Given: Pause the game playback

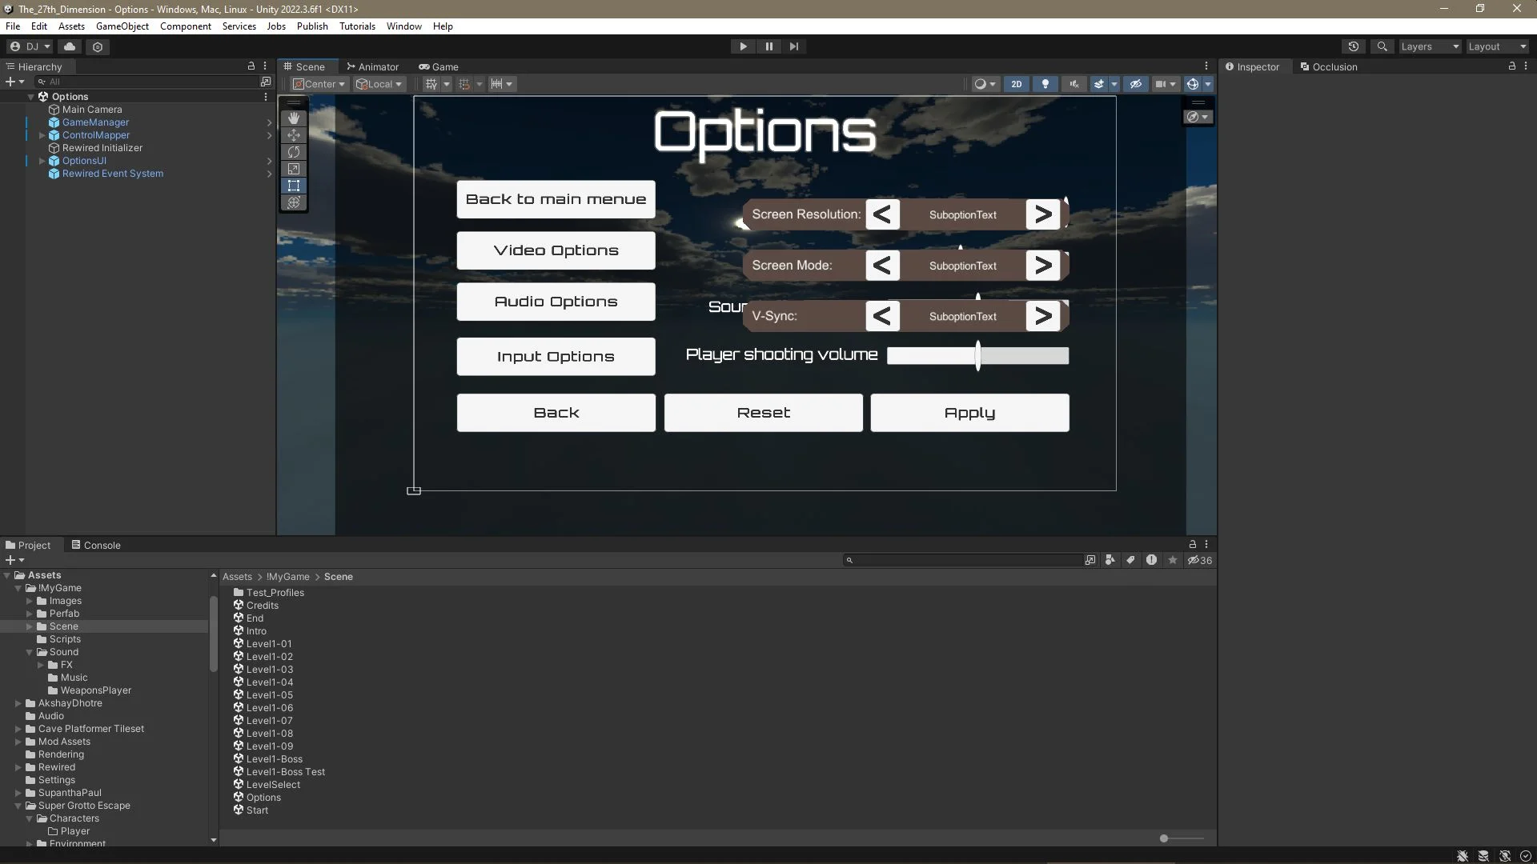Looking at the screenshot, I should click(x=769, y=46).
